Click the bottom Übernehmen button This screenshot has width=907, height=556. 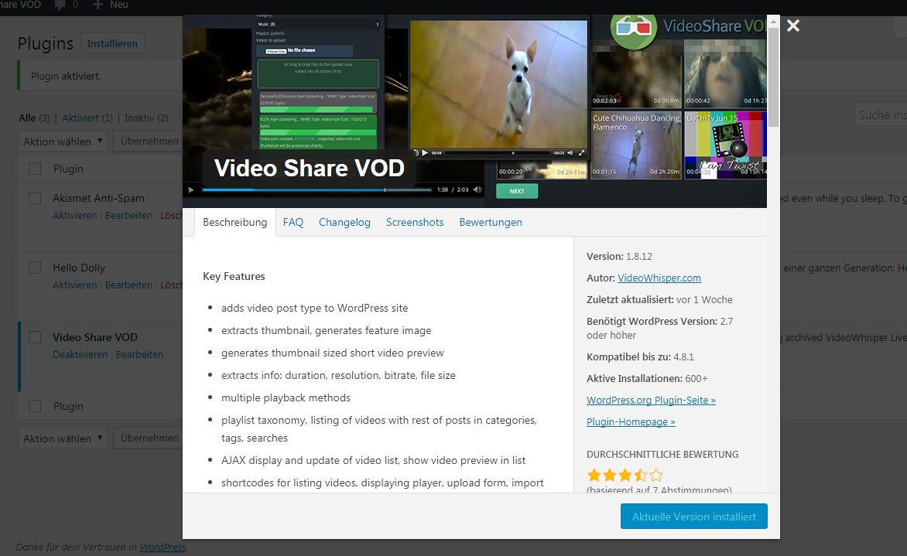tap(148, 438)
